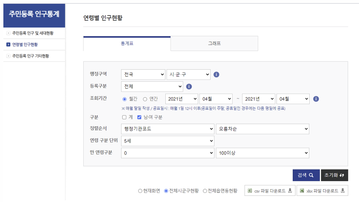
Task: Click the 초기화 reset button
Action: tap(334, 175)
